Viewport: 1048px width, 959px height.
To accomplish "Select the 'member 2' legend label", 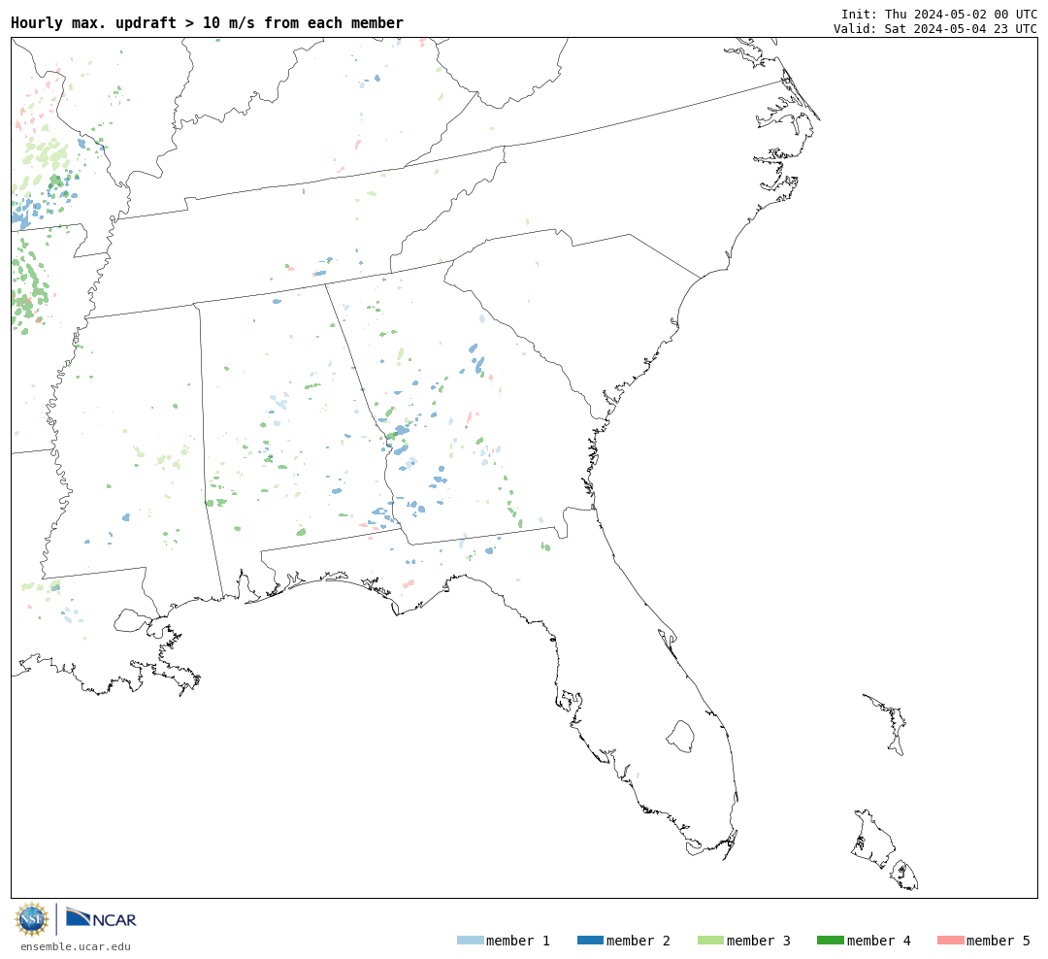I will [x=639, y=941].
